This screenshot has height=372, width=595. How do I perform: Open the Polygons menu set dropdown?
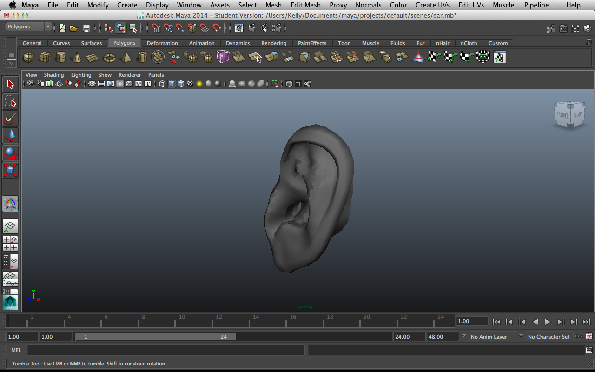tap(28, 26)
